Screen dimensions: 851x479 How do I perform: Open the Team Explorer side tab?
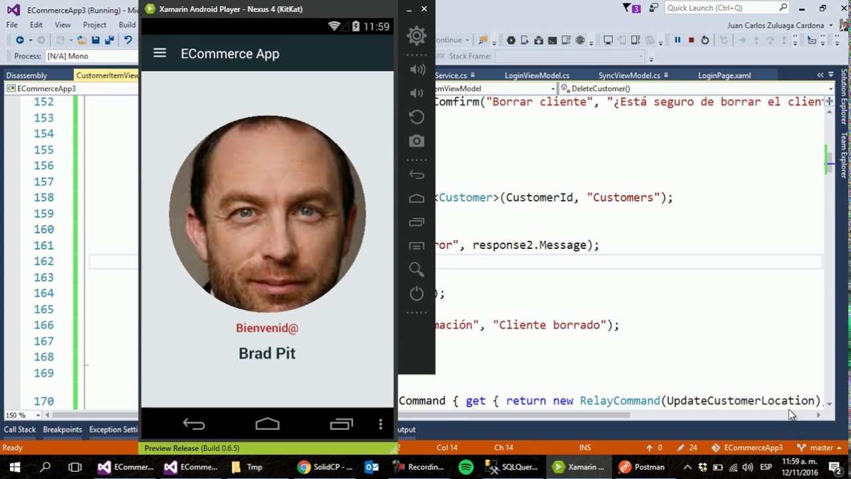tap(844, 156)
